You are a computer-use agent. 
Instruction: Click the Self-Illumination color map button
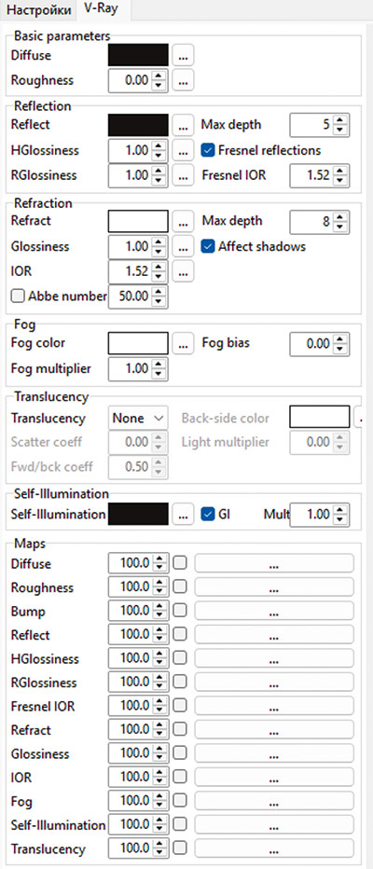click(183, 515)
